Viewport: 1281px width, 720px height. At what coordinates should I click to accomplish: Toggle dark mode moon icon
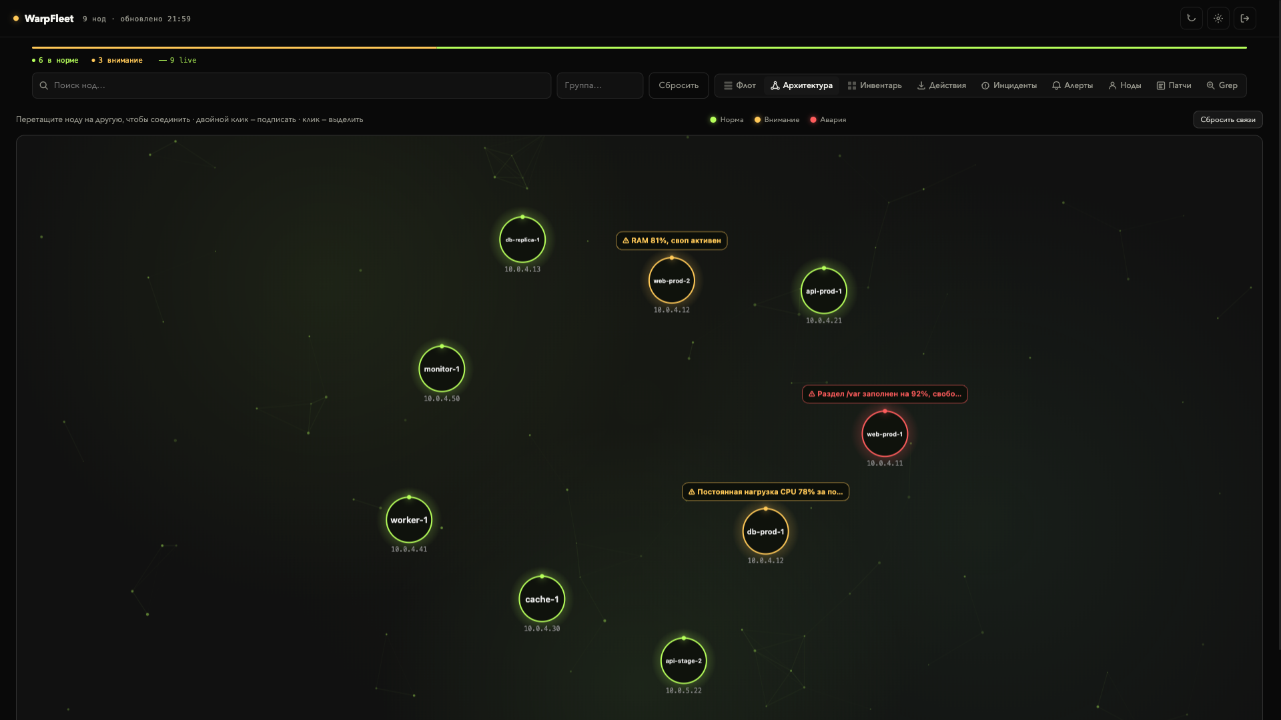[1191, 19]
